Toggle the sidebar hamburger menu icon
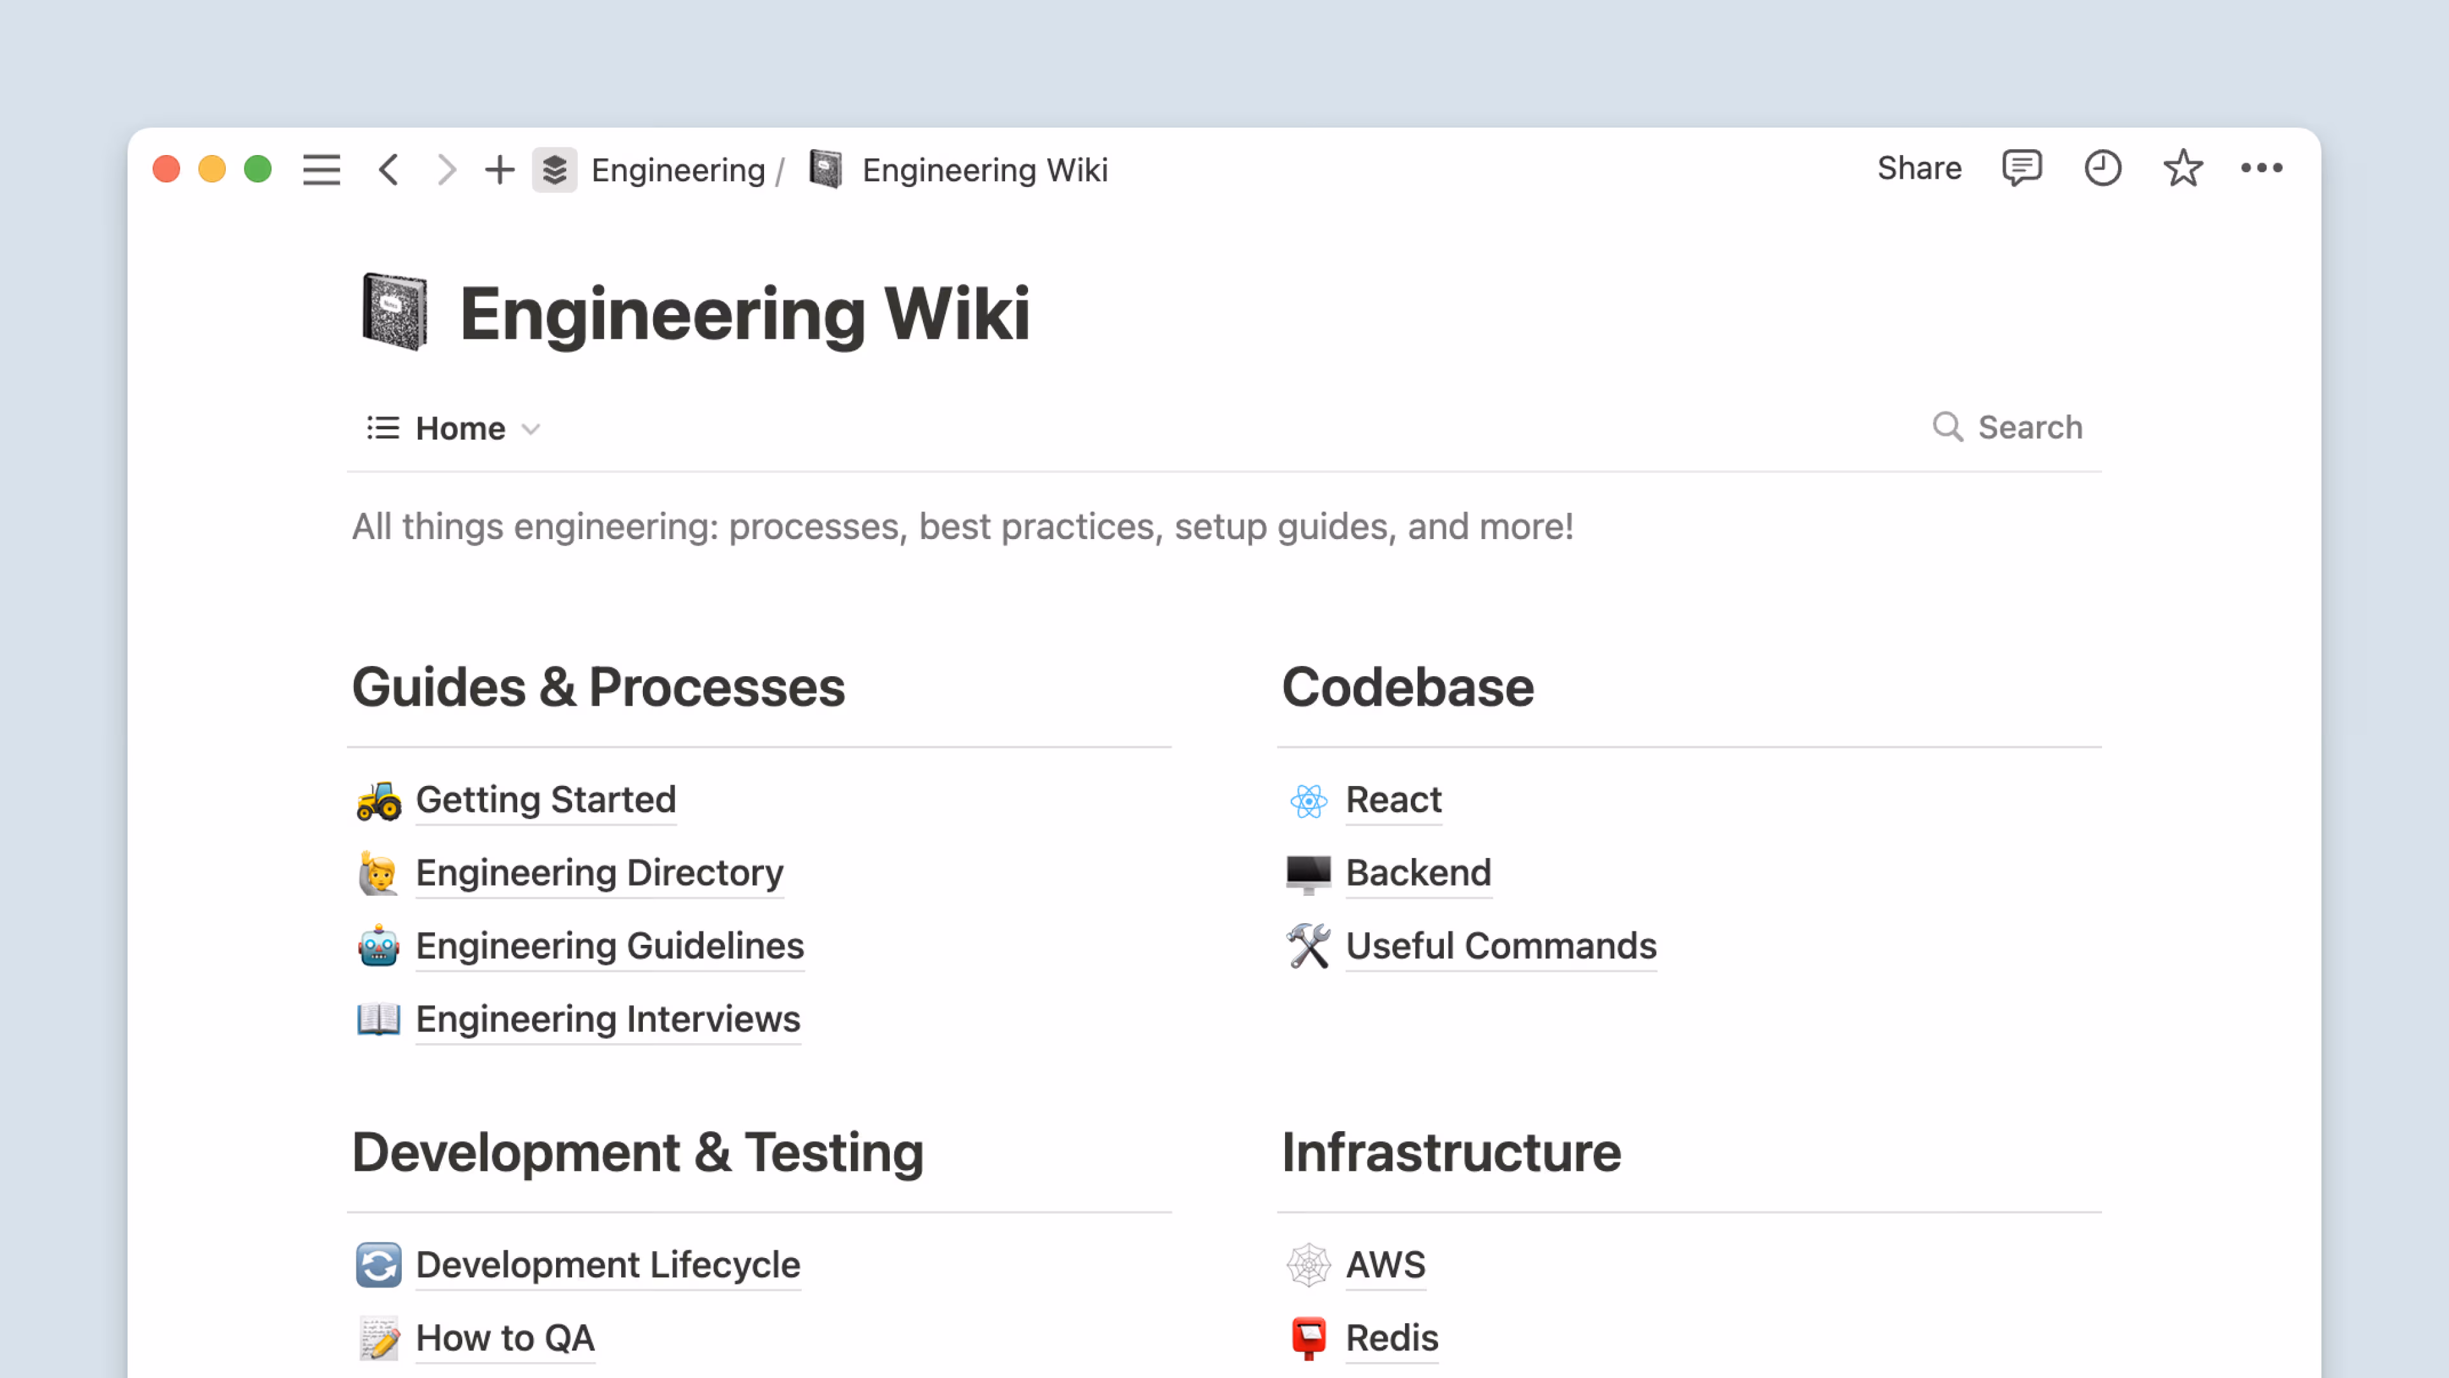Image resolution: width=2449 pixels, height=1378 pixels. [x=321, y=170]
